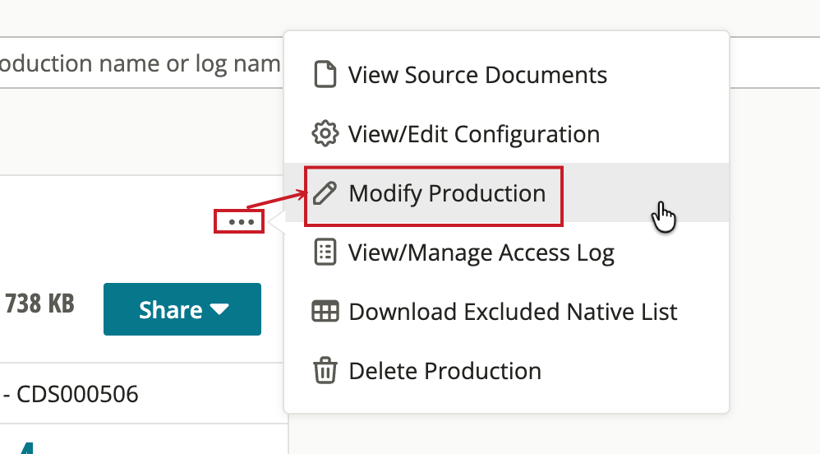Image resolution: width=820 pixels, height=454 pixels.
Task: Choose Download Excluded Native List
Action: pos(506,312)
